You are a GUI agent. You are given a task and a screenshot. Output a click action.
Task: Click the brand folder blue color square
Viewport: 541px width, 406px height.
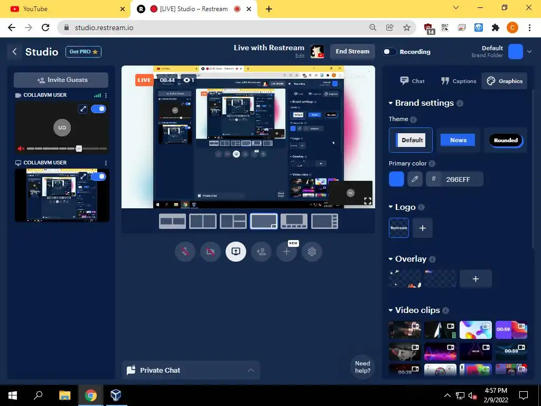click(516, 52)
